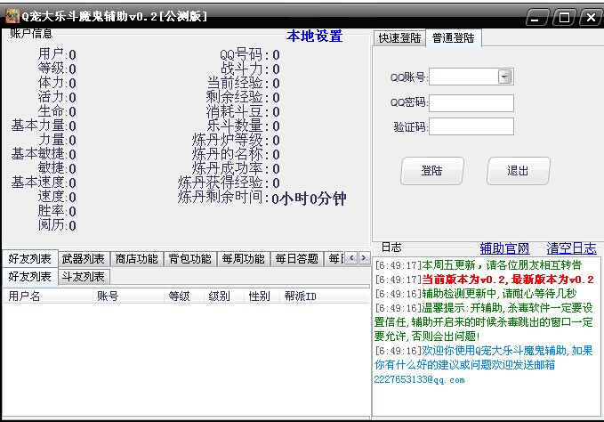
Task: Maximize the window
Action: [x=563, y=16]
